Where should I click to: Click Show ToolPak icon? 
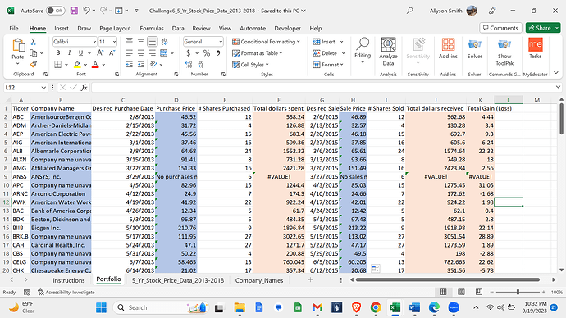[504, 52]
